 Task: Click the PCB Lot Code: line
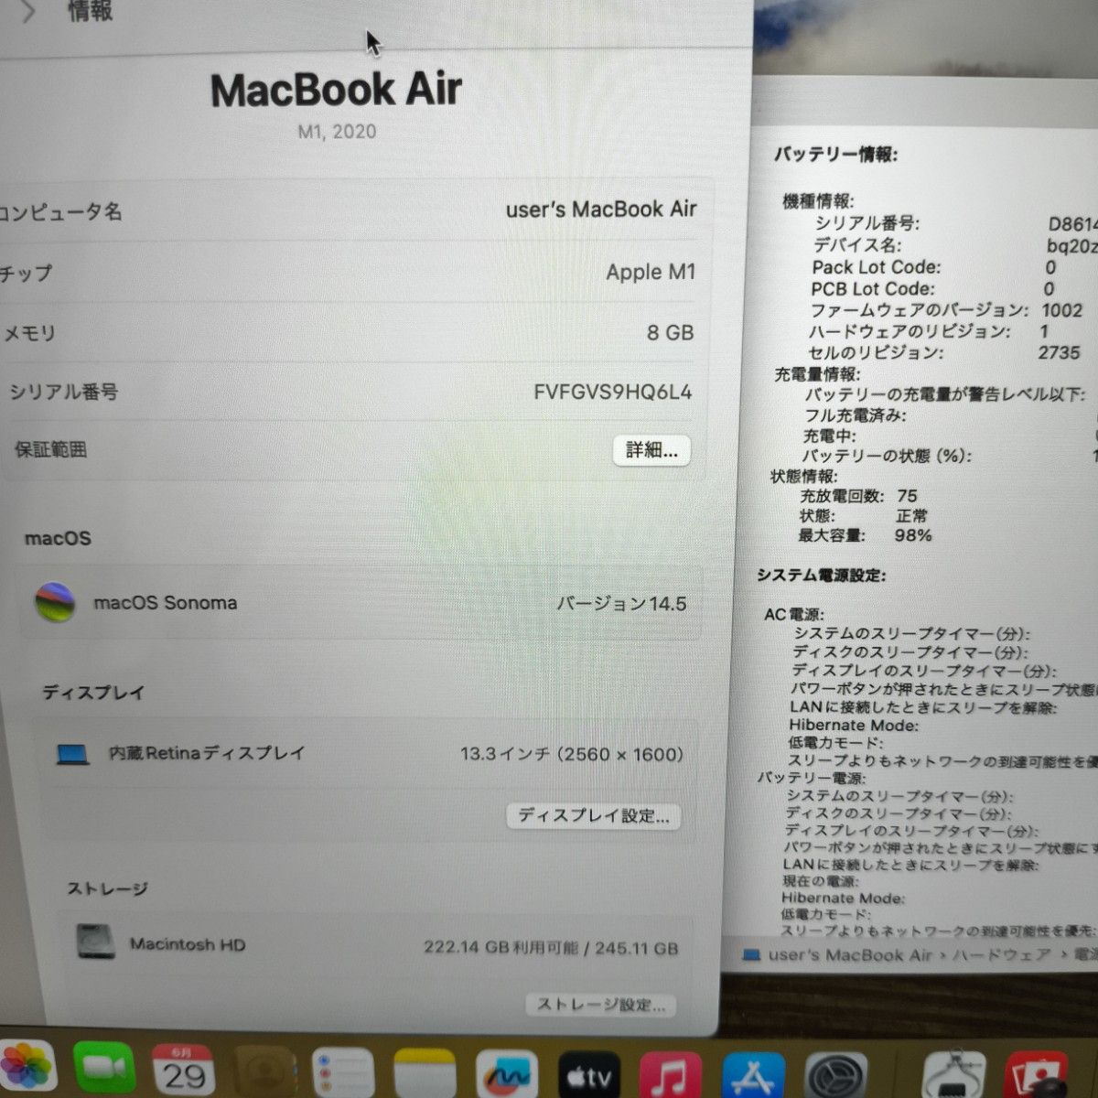click(x=933, y=288)
